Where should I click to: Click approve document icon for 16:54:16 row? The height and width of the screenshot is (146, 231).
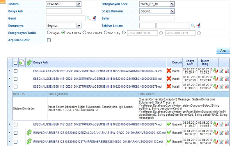point(221,141)
